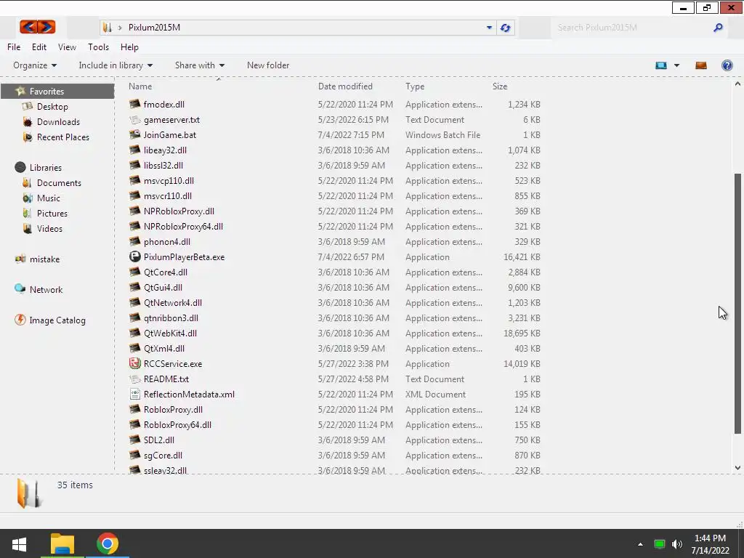Open the Tools menu
The height and width of the screenshot is (558, 744).
pos(98,47)
